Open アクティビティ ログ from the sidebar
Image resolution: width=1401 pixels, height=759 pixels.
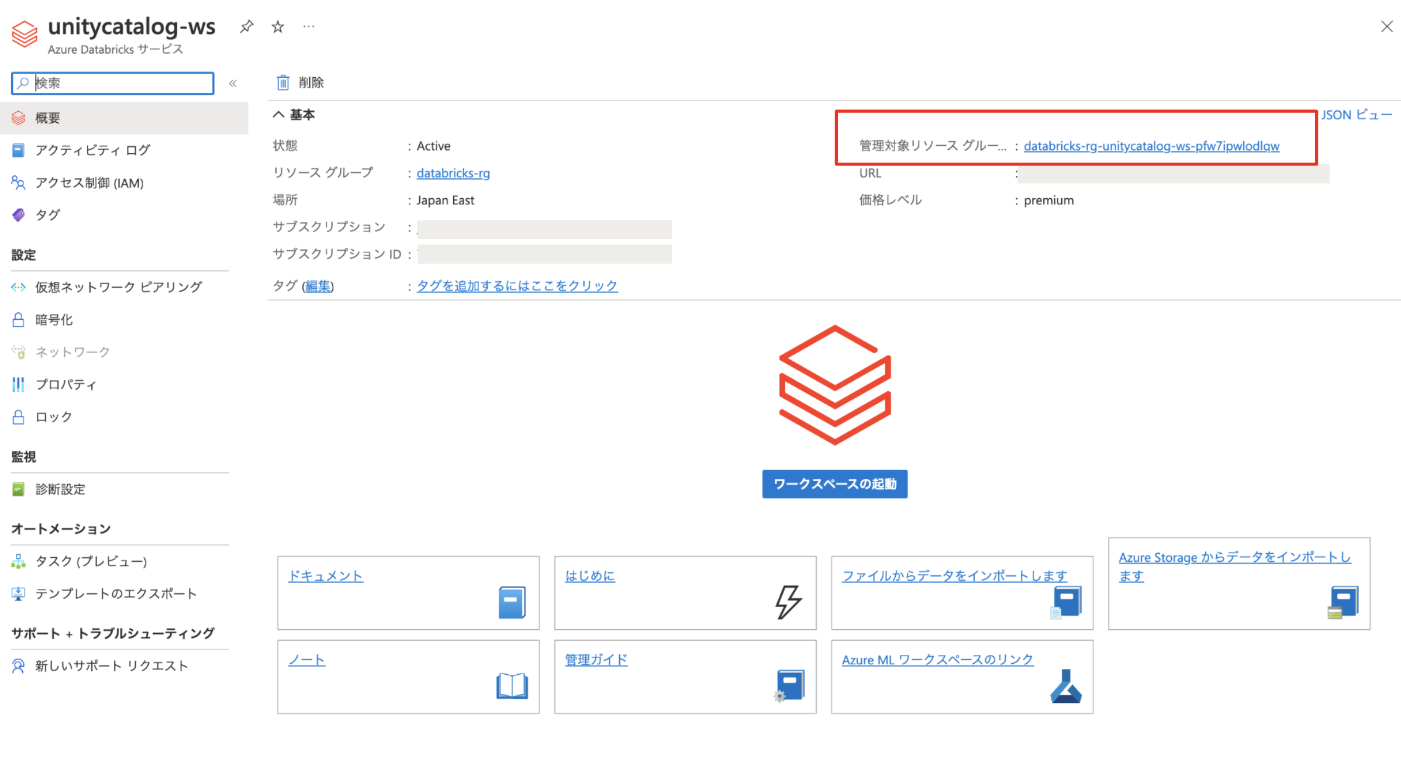92,150
